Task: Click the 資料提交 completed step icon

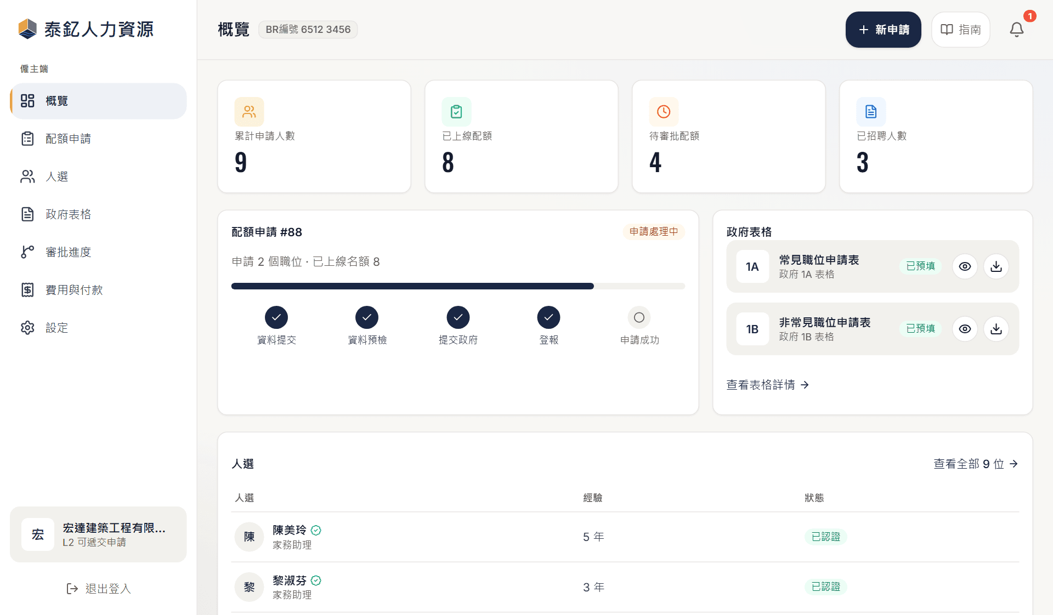Action: [x=276, y=317]
